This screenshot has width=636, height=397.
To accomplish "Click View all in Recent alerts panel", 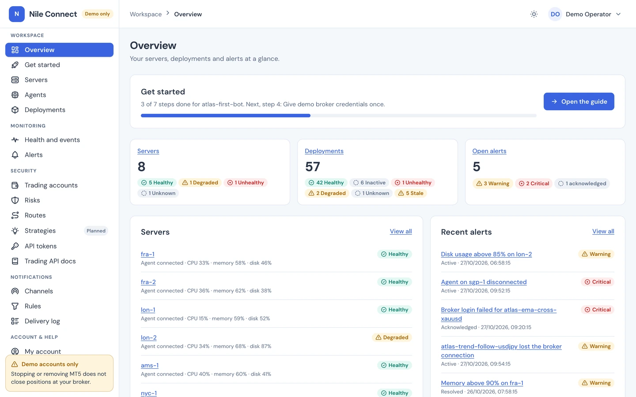I will click(603, 231).
